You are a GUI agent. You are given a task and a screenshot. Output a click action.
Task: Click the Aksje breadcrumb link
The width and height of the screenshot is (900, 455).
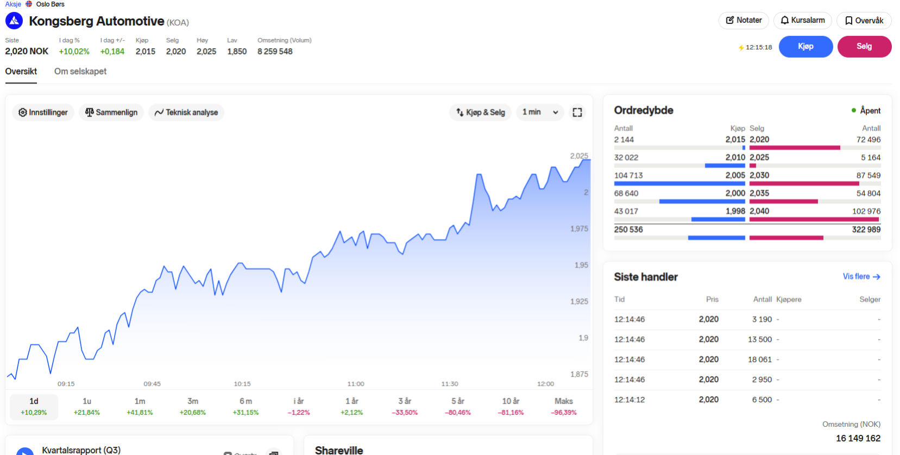(13, 4)
